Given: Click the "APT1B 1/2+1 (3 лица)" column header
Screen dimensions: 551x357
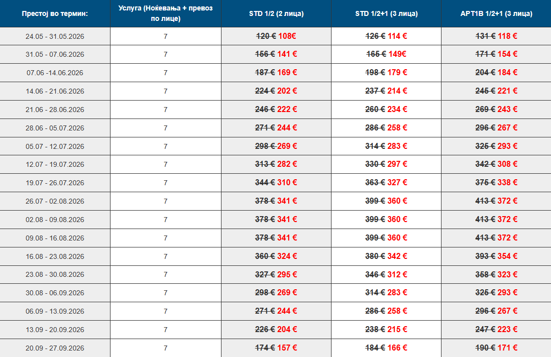Looking at the screenshot, I should (496, 13).
